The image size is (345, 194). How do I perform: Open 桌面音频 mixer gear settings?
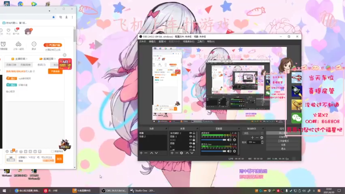pyautogui.click(x=234, y=140)
